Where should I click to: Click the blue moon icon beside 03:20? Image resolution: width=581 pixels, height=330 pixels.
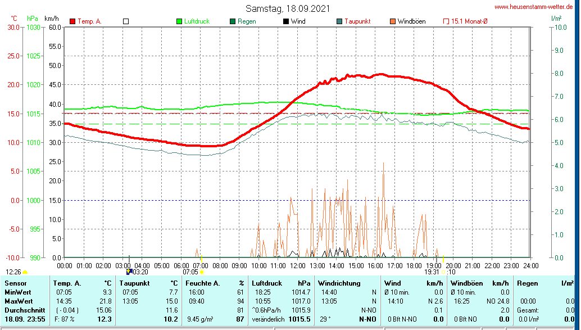tap(129, 272)
